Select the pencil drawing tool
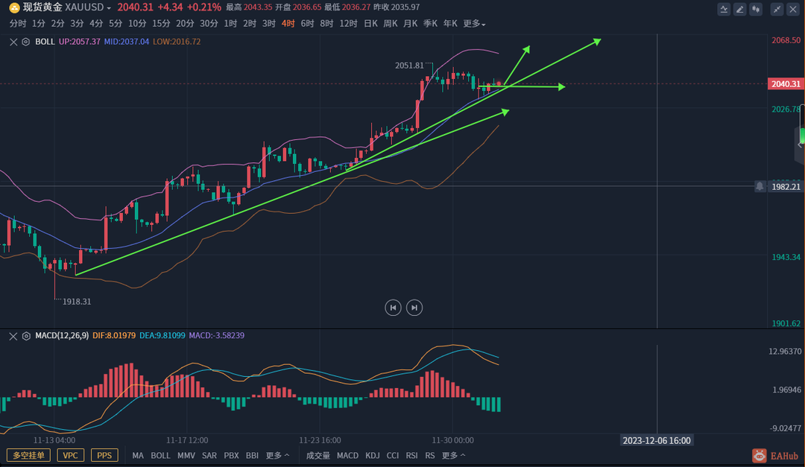The width and height of the screenshot is (805, 467). point(740,9)
